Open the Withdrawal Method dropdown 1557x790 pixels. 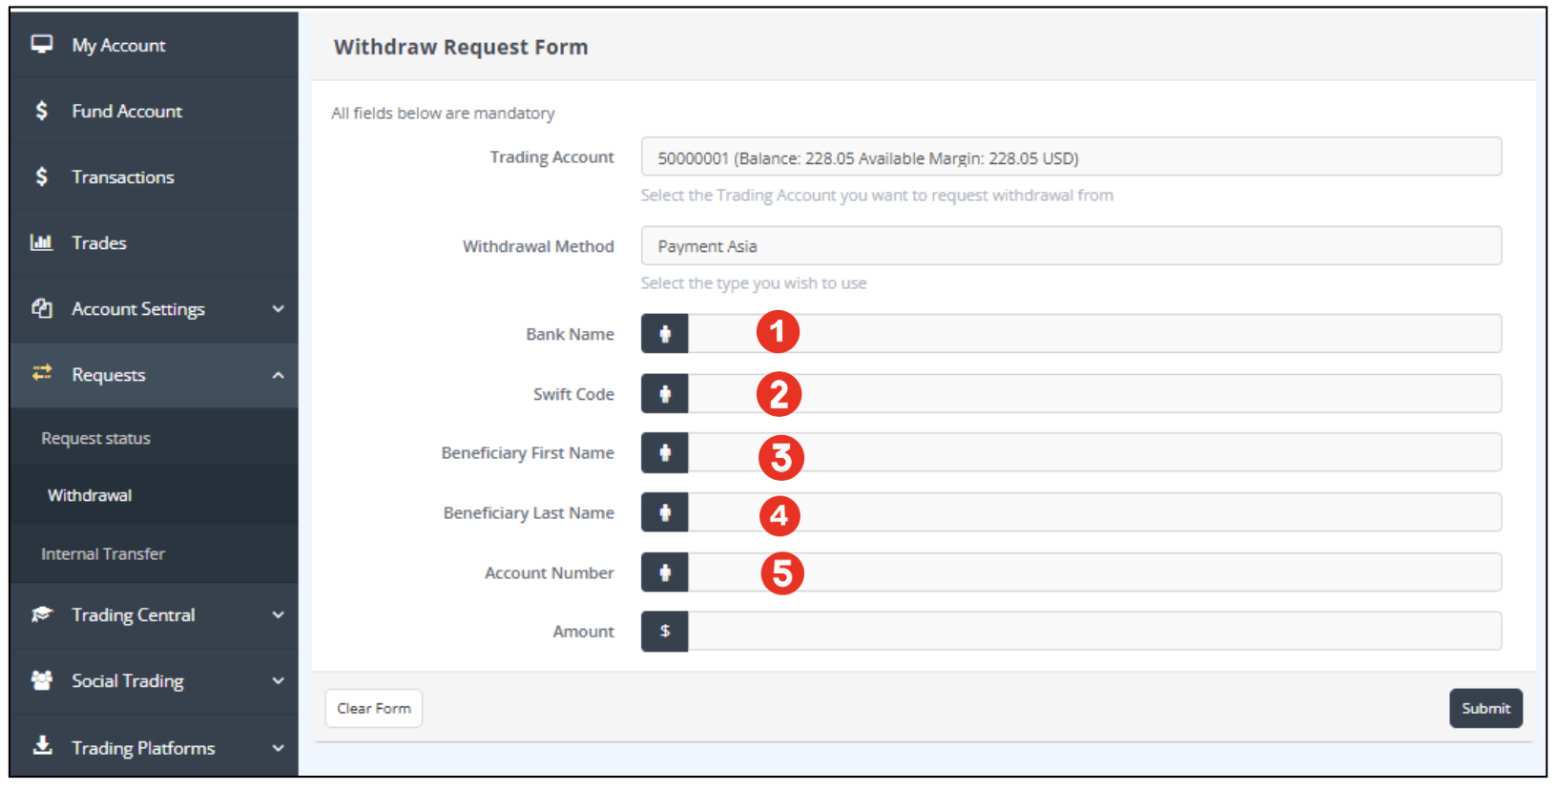[1070, 246]
